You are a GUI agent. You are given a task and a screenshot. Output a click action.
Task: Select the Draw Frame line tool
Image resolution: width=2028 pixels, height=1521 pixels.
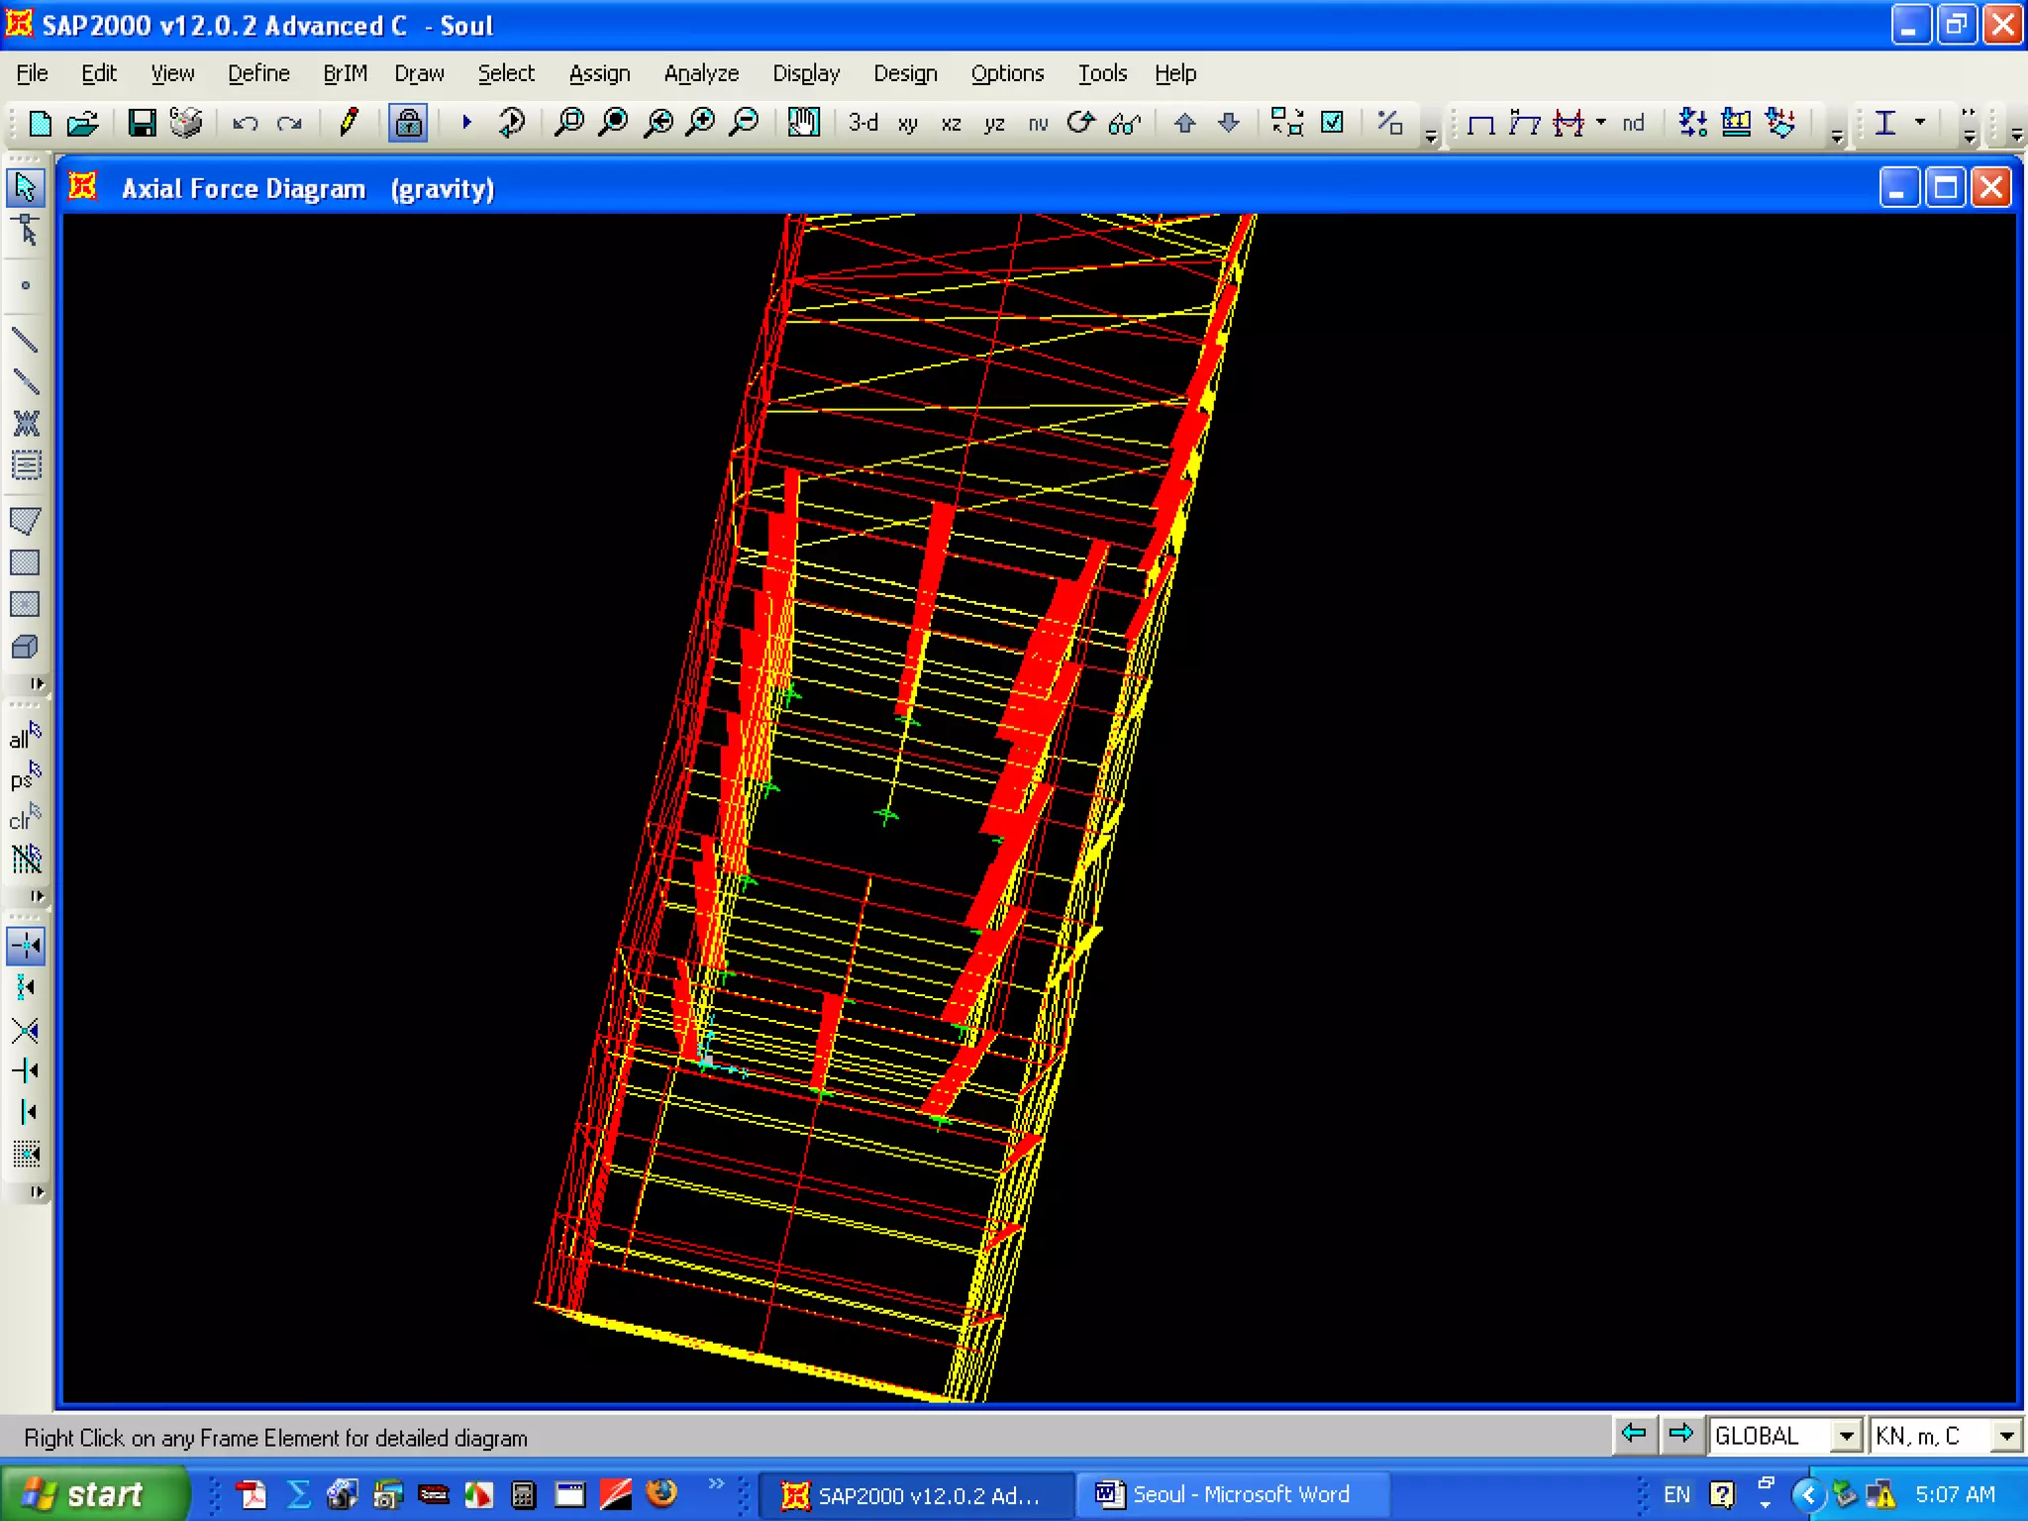tap(25, 341)
